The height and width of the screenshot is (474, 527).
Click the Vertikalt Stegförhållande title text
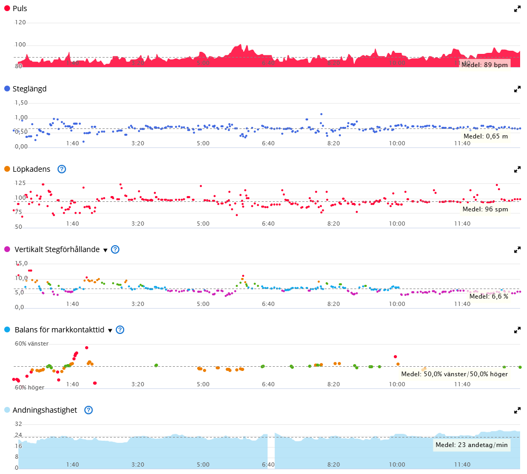(x=57, y=249)
